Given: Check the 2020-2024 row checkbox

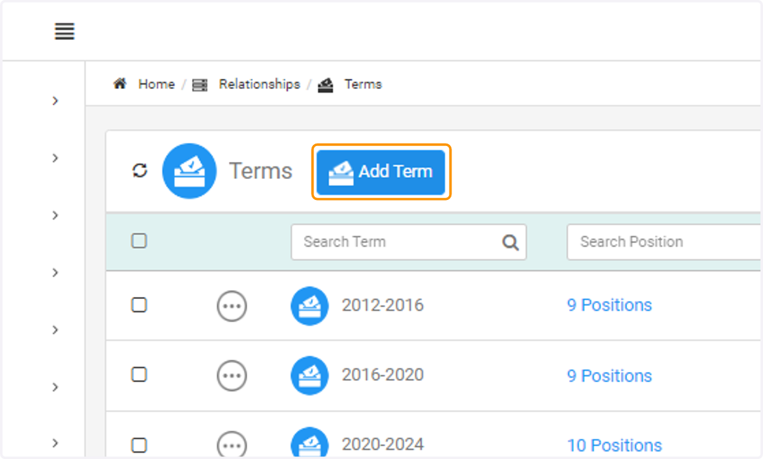Looking at the screenshot, I should 139,444.
